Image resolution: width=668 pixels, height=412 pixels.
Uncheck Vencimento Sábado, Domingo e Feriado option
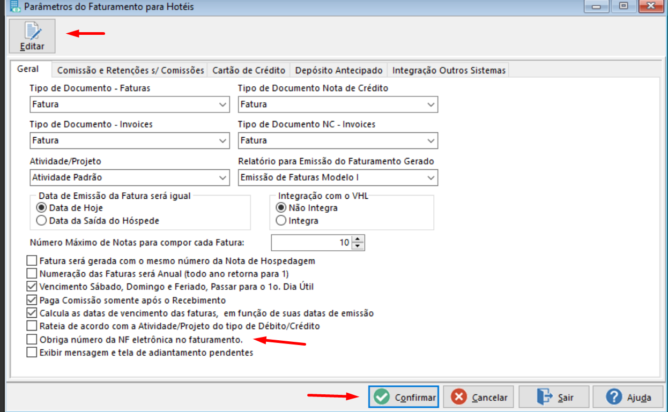click(x=32, y=287)
